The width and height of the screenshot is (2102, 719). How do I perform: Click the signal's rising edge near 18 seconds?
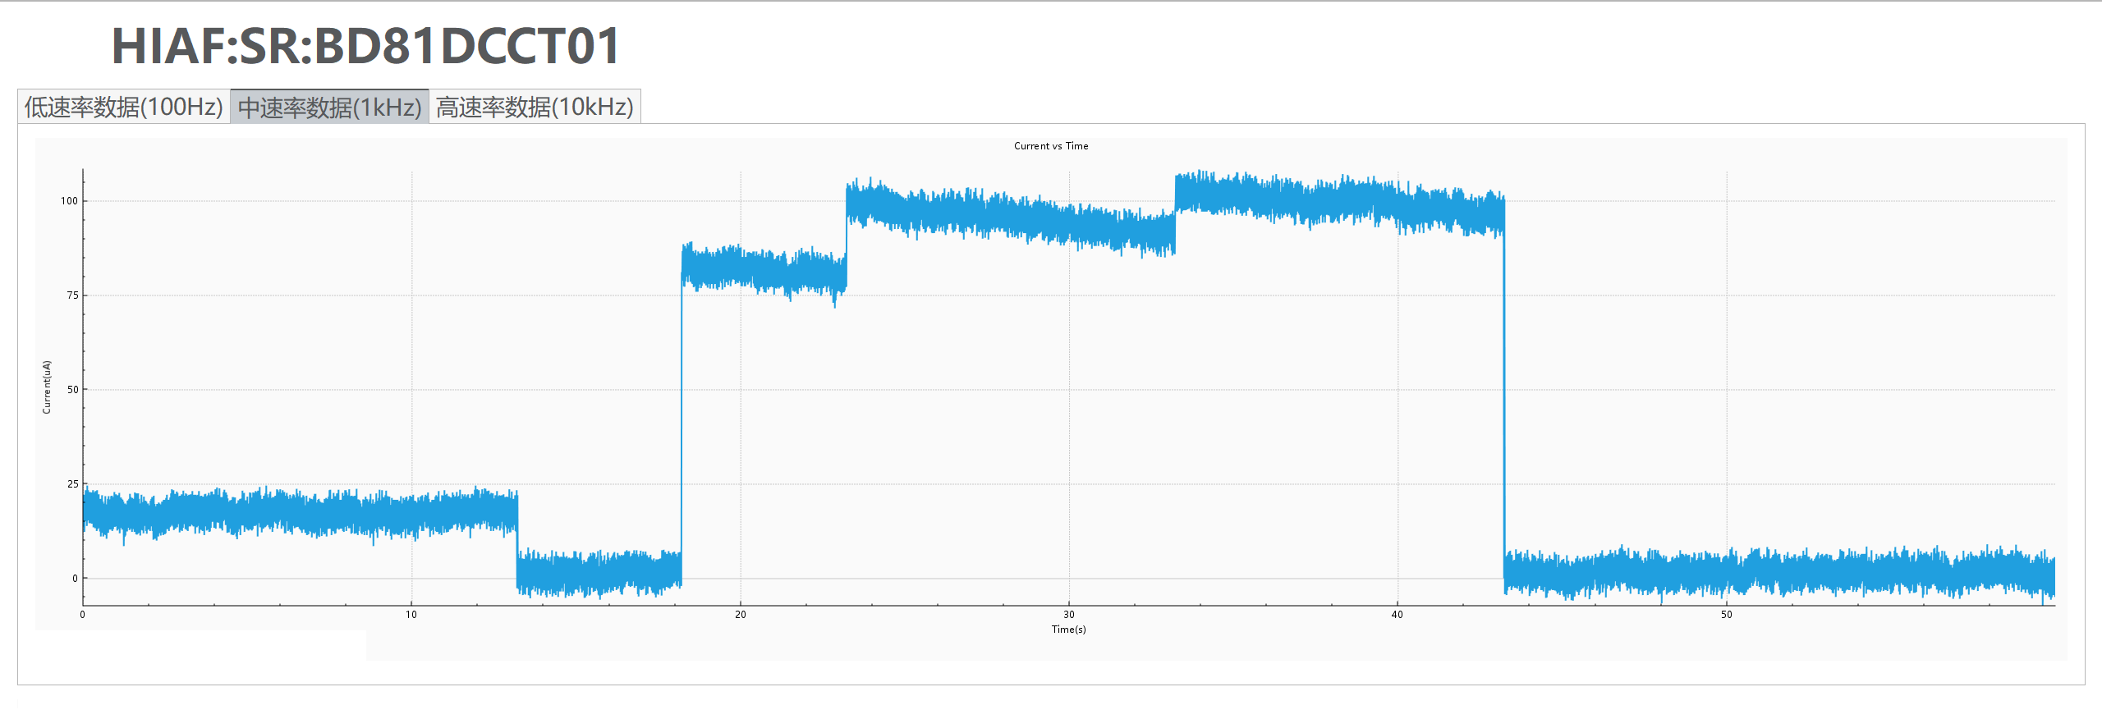[681, 410]
